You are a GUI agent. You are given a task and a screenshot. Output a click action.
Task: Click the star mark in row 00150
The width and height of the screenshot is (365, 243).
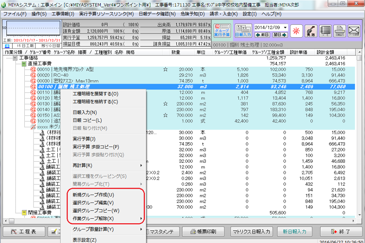pyautogui.click(x=165, y=115)
